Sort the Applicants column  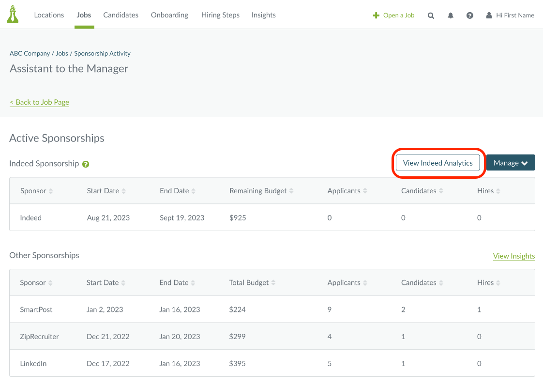click(365, 190)
